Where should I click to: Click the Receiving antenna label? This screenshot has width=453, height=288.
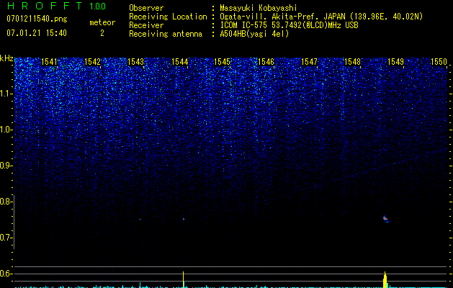[166, 34]
